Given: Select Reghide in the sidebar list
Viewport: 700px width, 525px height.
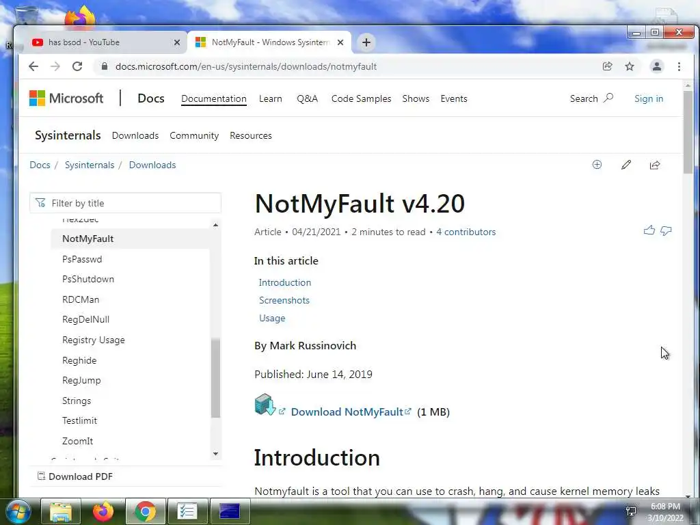Looking at the screenshot, I should (x=79, y=360).
